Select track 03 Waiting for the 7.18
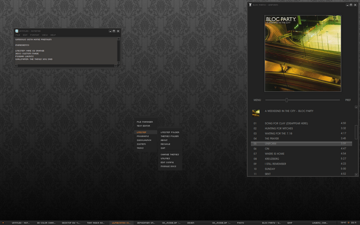 point(301,133)
